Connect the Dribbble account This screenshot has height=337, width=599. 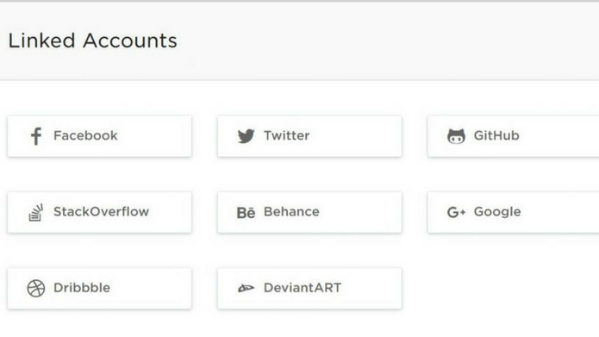pos(99,289)
